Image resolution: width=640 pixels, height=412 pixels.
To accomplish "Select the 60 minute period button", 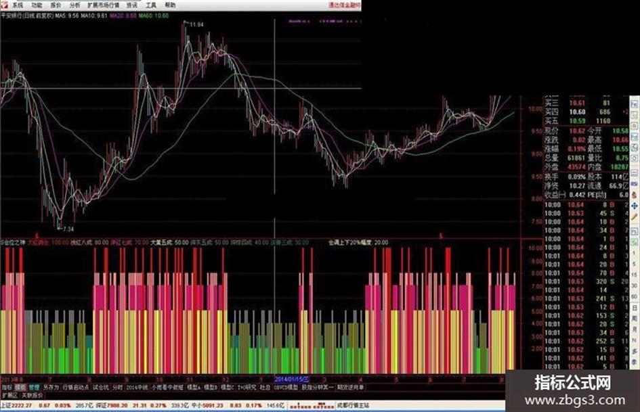I will [635, 296].
